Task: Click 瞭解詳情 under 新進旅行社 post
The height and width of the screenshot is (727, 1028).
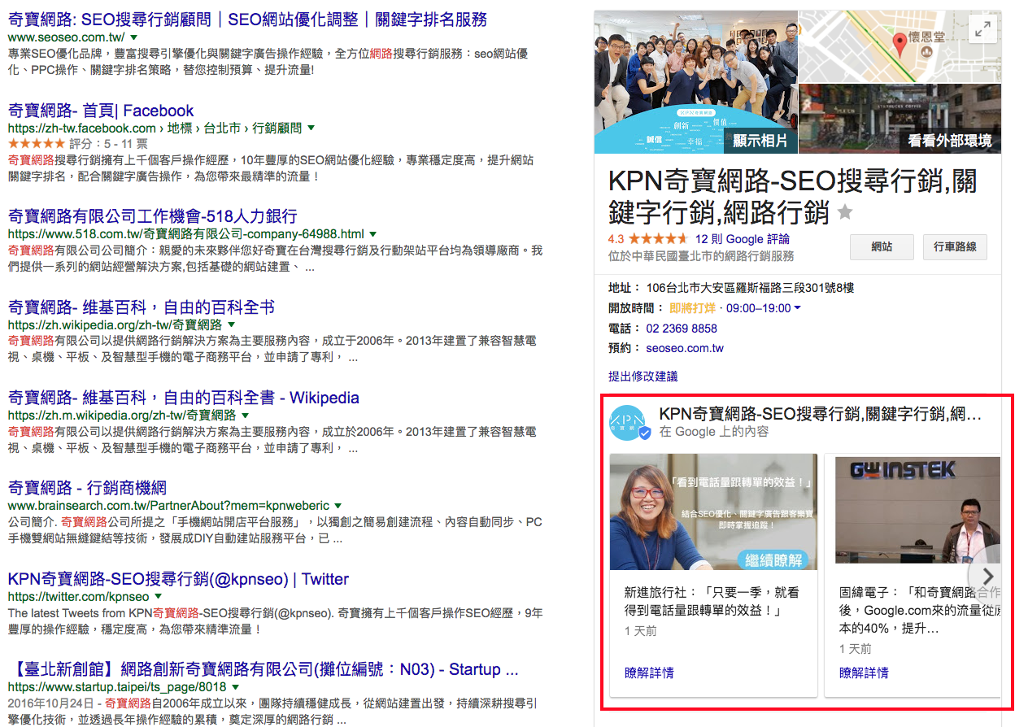Action: point(649,673)
